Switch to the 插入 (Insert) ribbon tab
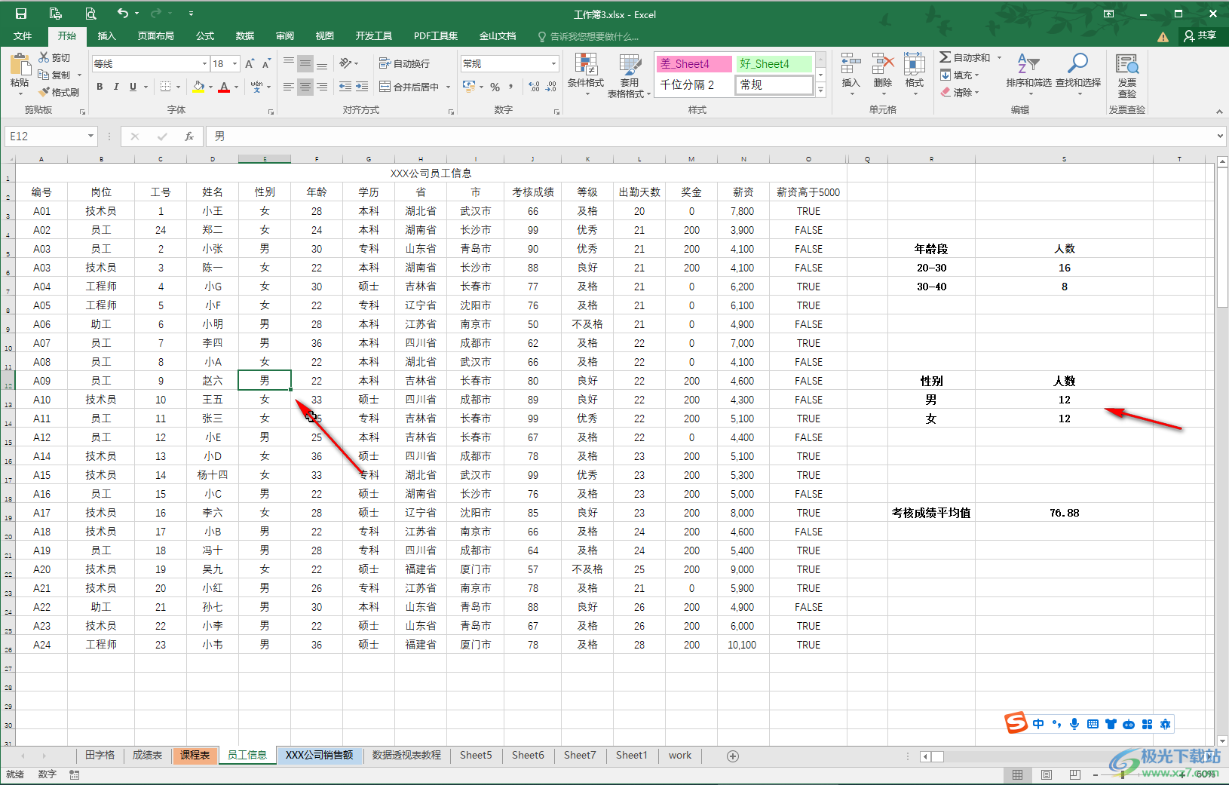The width and height of the screenshot is (1229, 785). [107, 35]
